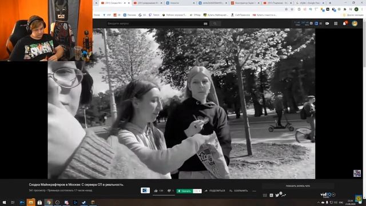Open the taskbar clock and date
Viewport: 366px width, 206px height.
[x=351, y=202]
